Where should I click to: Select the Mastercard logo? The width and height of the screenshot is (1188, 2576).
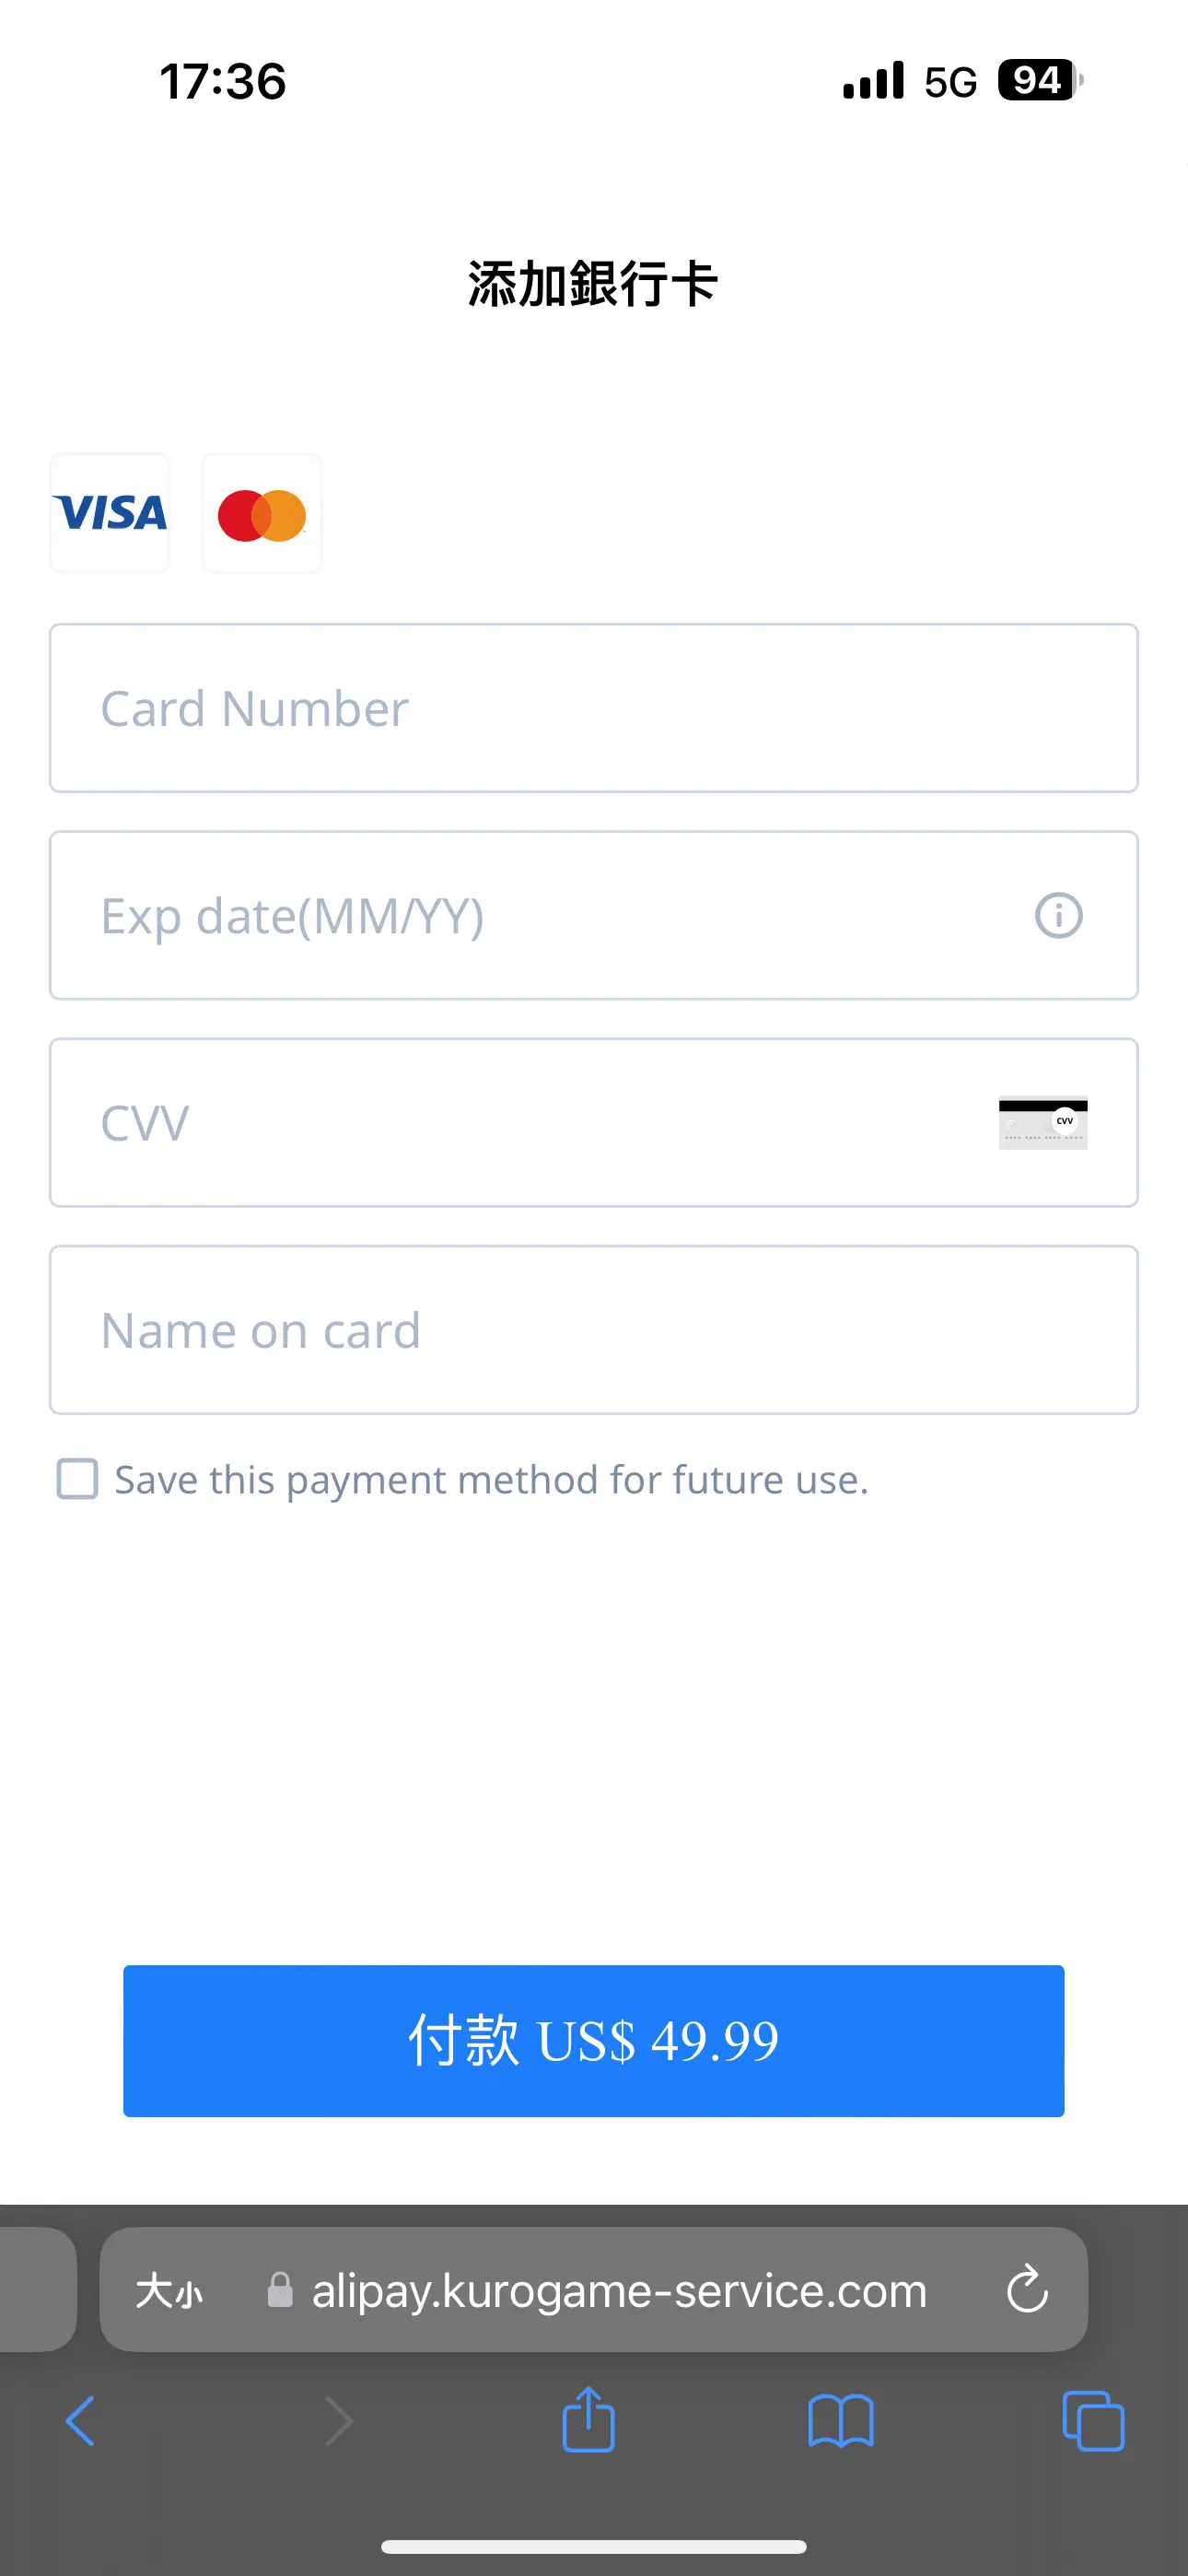262,513
